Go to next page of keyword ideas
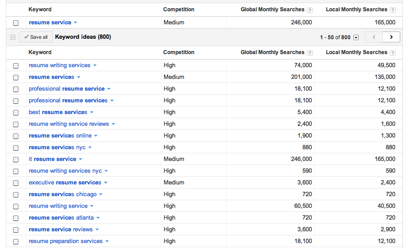The width and height of the screenshot is (407, 248). pos(391,37)
